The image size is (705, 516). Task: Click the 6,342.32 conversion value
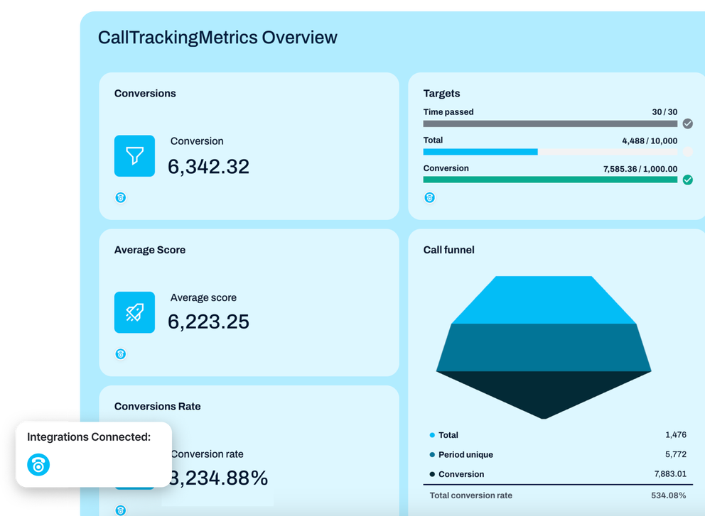point(209,167)
